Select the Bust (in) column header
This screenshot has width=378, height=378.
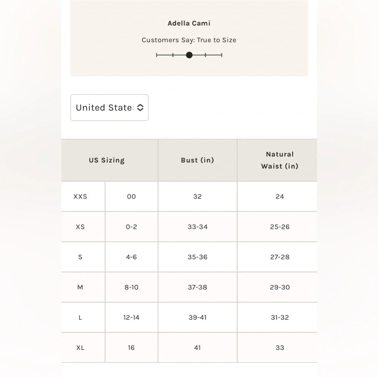197,160
